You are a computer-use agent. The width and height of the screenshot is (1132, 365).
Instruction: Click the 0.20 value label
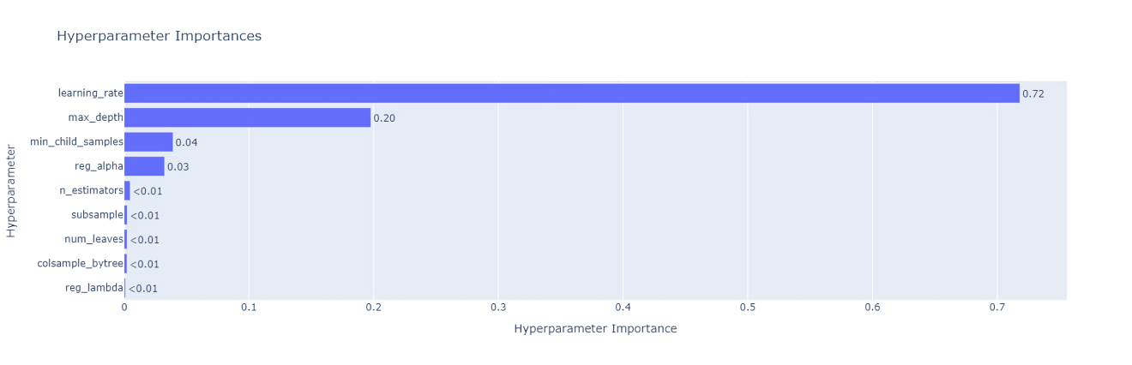pyautogui.click(x=384, y=118)
